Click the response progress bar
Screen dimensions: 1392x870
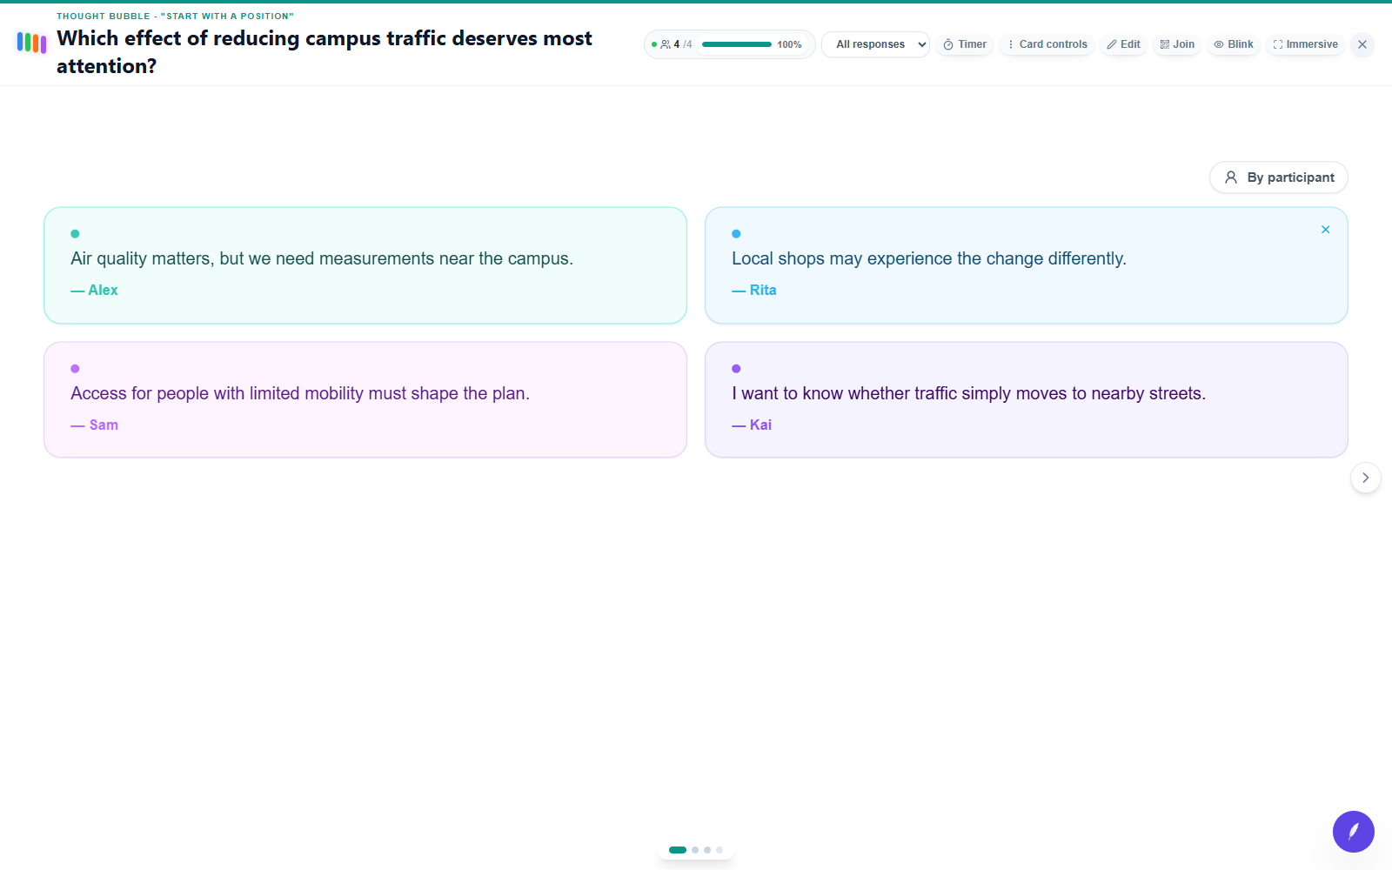(x=736, y=44)
